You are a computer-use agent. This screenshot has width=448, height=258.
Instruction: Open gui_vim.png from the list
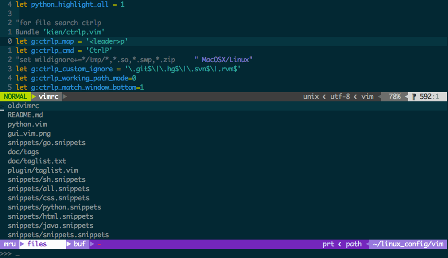[x=29, y=133]
